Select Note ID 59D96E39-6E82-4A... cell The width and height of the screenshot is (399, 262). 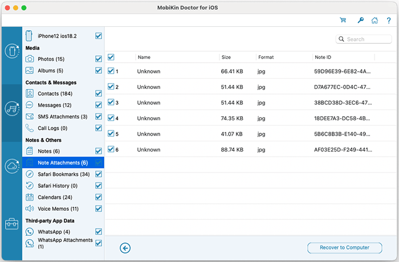click(x=342, y=71)
